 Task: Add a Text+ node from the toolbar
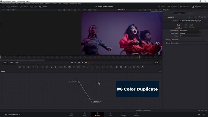click(28, 67)
